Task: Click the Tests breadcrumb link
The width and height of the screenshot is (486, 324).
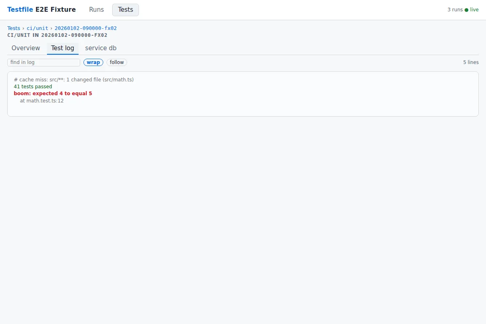Action: point(14,28)
